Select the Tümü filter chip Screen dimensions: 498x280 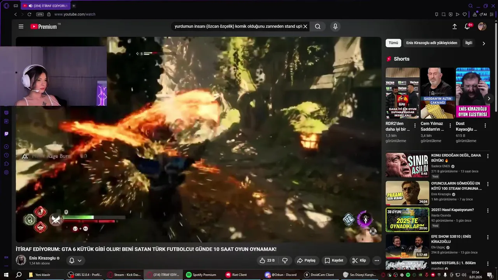tap(393, 43)
